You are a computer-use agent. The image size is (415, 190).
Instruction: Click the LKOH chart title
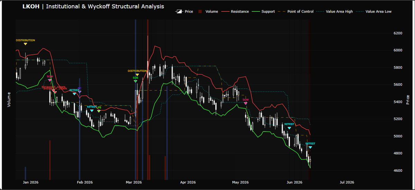click(93, 7)
